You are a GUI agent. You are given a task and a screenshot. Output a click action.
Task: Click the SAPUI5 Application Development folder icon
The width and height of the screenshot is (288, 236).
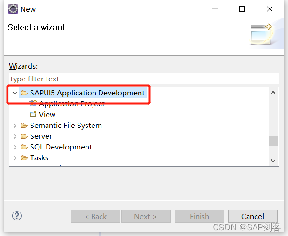(24, 93)
